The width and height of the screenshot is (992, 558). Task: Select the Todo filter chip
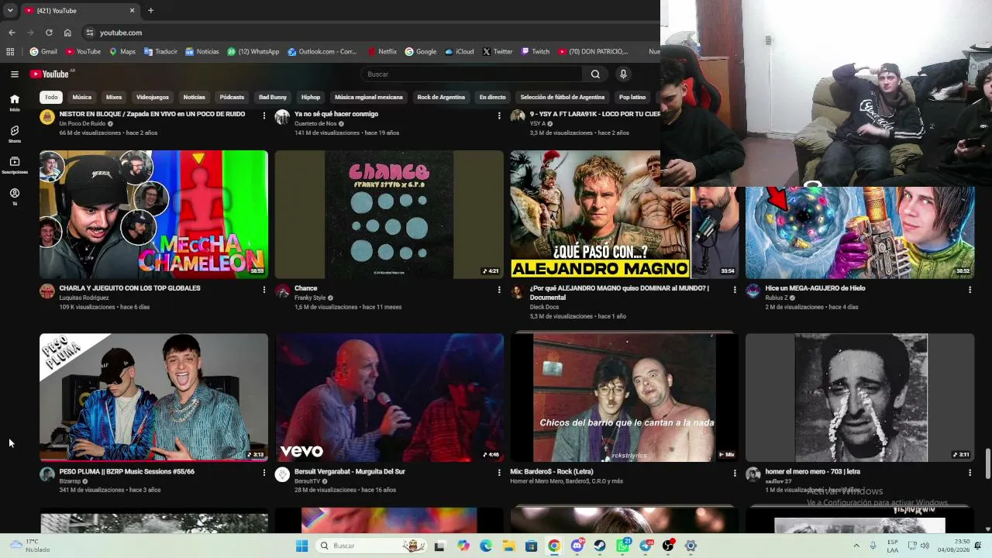[51, 98]
